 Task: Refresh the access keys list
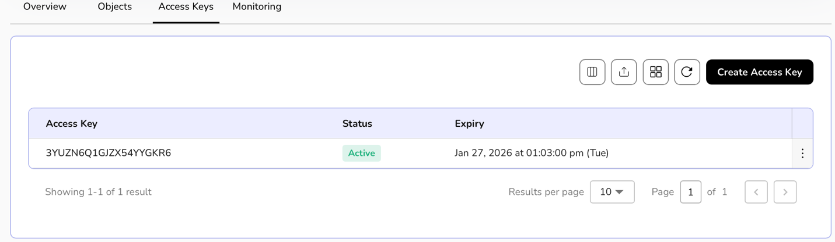(x=687, y=72)
